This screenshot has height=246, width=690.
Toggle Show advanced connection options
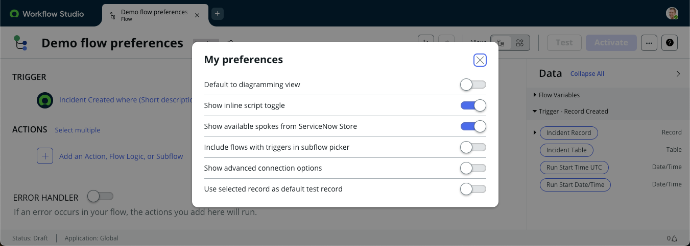(473, 168)
